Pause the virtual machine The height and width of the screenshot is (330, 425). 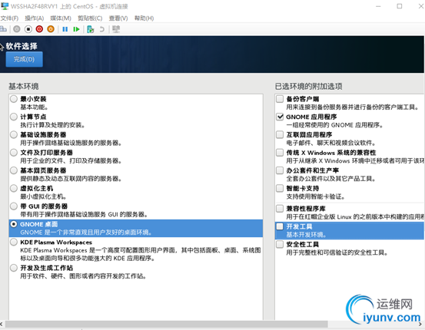[x=65, y=29]
